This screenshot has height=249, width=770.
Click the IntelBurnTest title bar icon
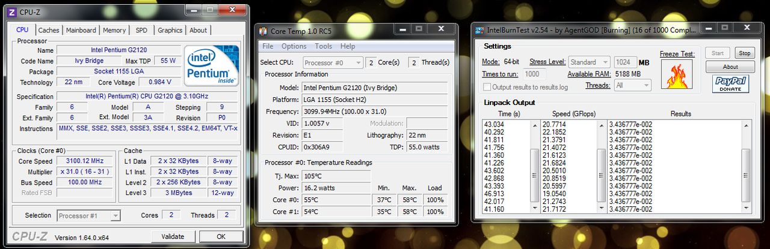(x=480, y=30)
